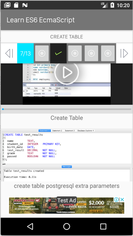
Task: Go to previous lesson with left arrow
Action: 9,53
